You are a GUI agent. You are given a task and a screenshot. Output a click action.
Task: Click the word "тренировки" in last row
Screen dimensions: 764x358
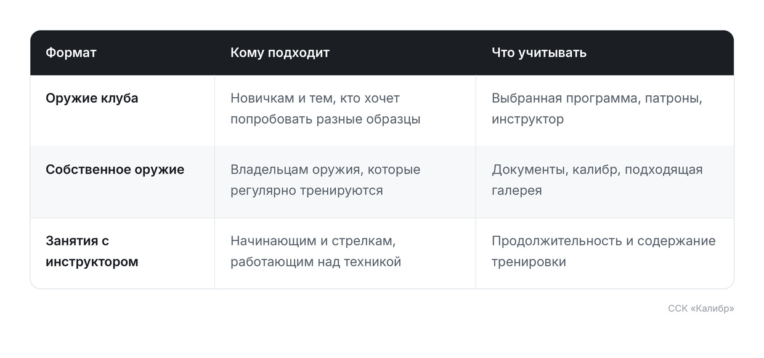(529, 262)
